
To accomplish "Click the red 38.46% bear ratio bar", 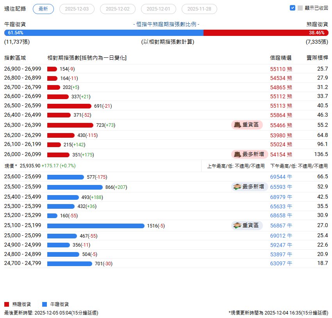I will [266, 33].
